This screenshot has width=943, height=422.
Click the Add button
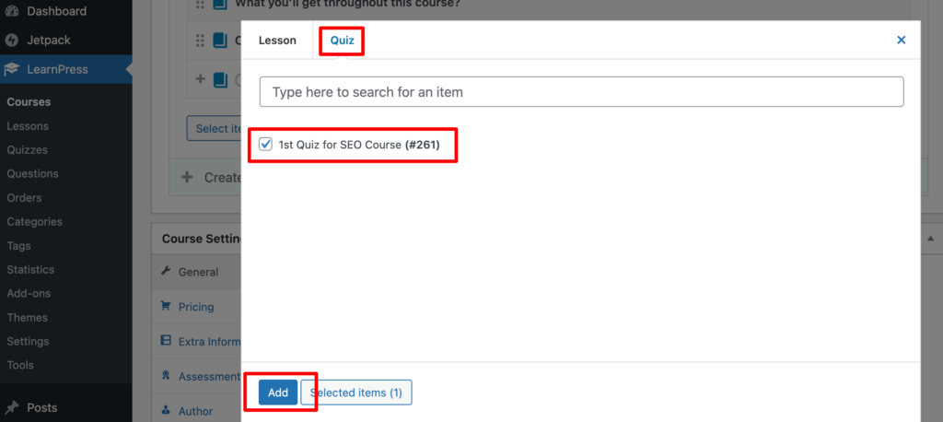tap(278, 393)
